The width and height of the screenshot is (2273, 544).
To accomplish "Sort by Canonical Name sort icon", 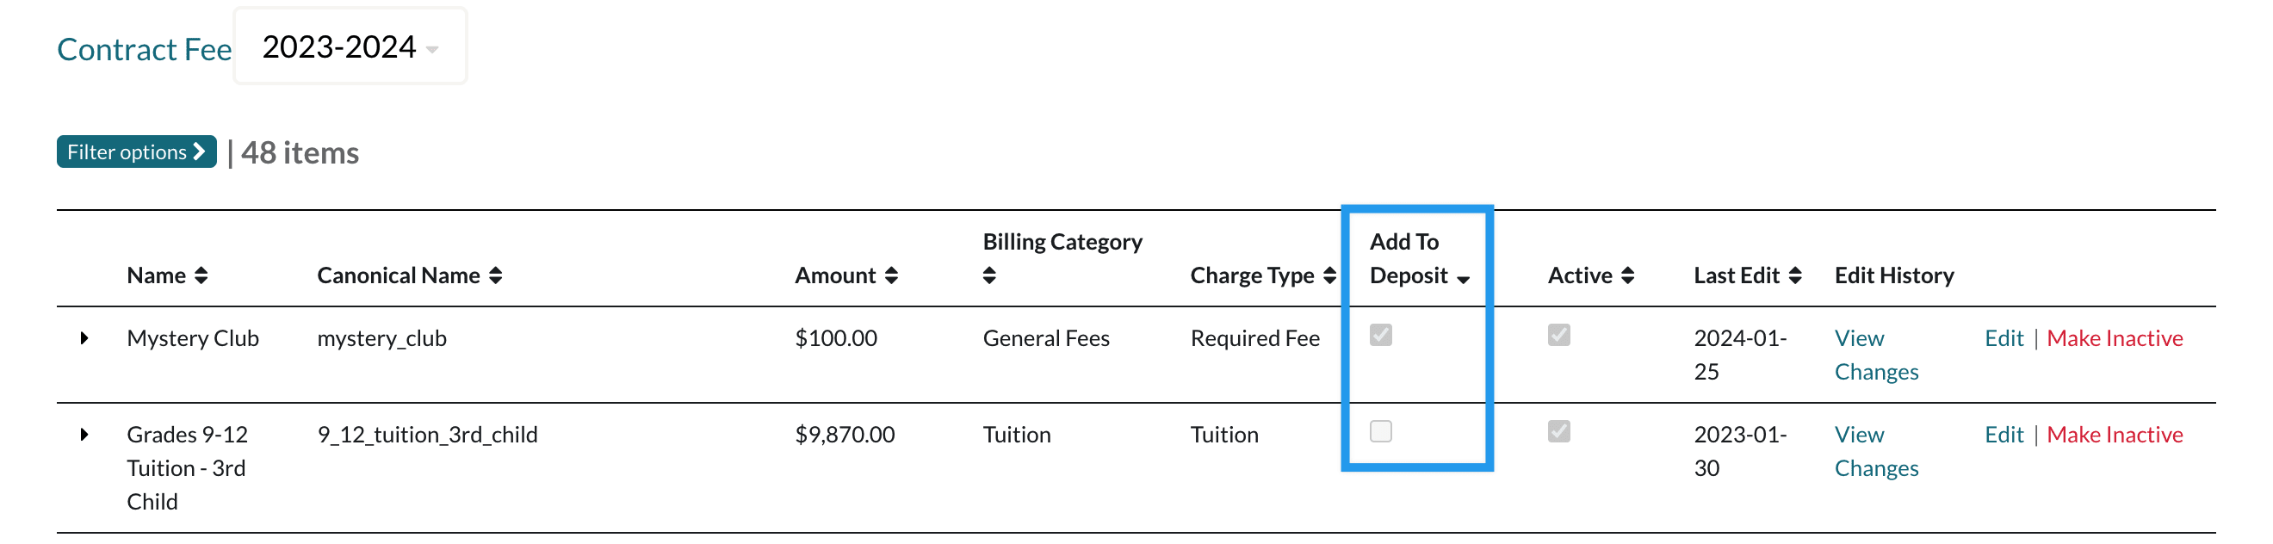I will pos(496,276).
